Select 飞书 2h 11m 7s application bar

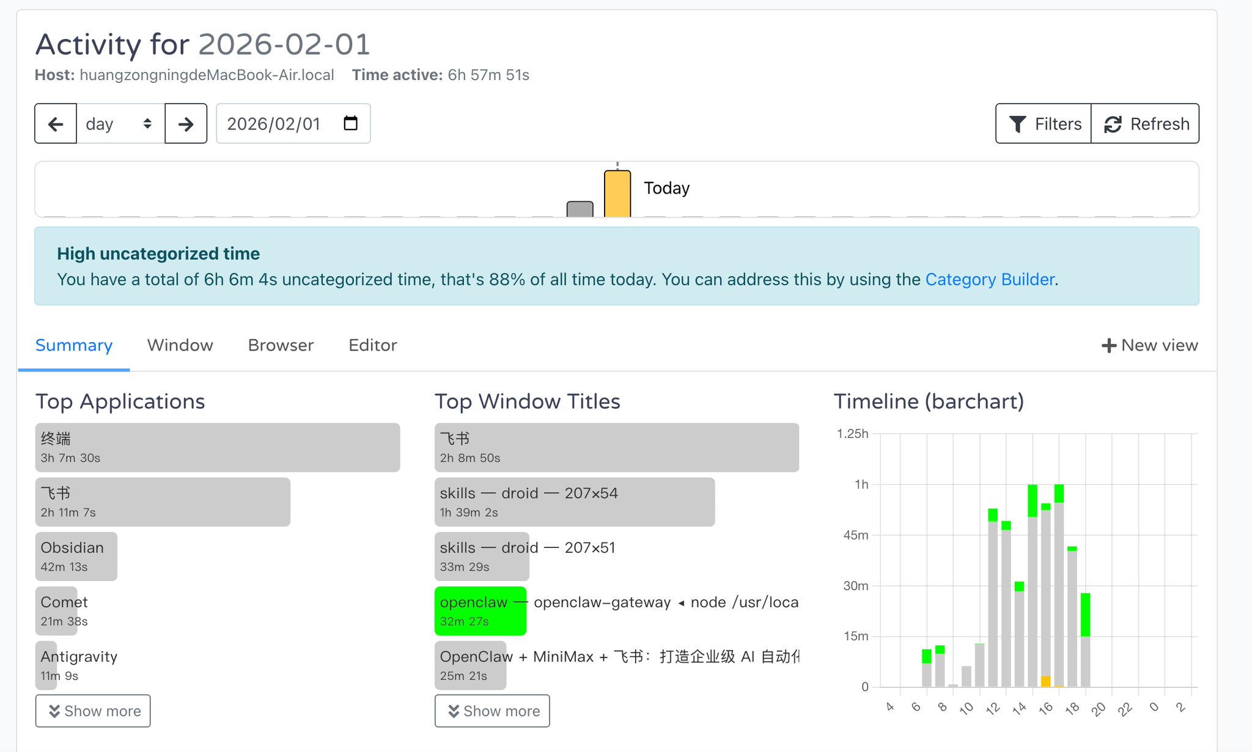click(163, 502)
